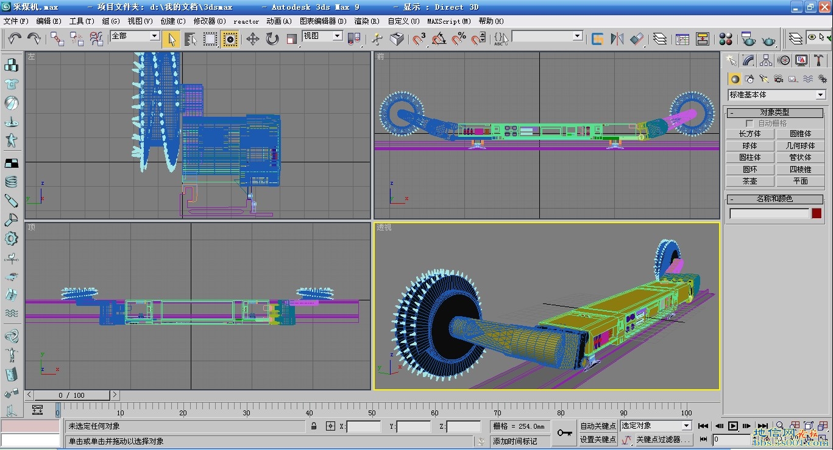Toggle the Selection Lock padlock icon
Screen dimensions: 833x450
click(314, 426)
